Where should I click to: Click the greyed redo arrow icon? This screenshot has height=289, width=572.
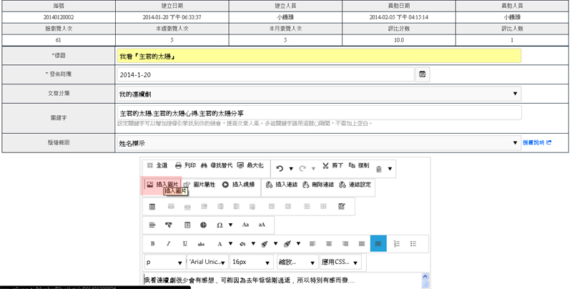tap(302, 168)
